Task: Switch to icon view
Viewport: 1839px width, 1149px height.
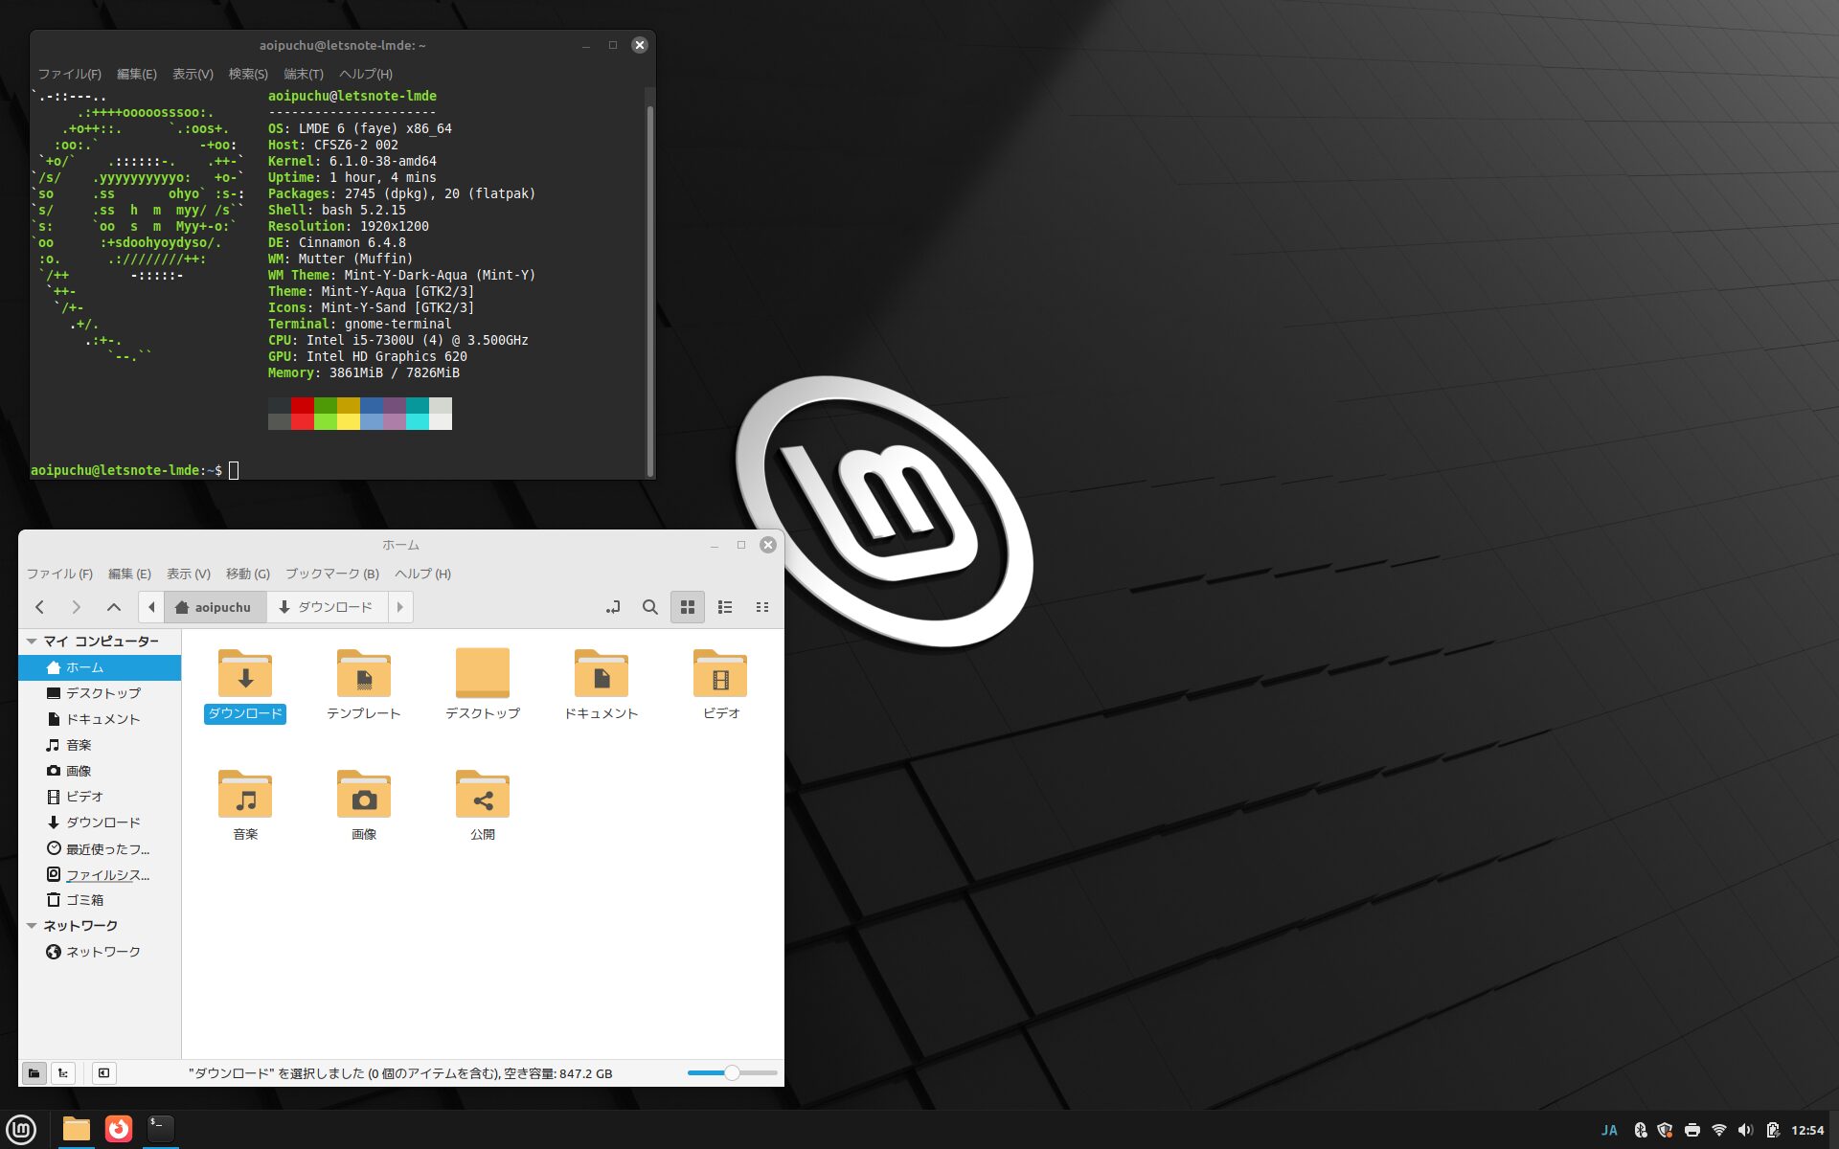Action: [688, 607]
